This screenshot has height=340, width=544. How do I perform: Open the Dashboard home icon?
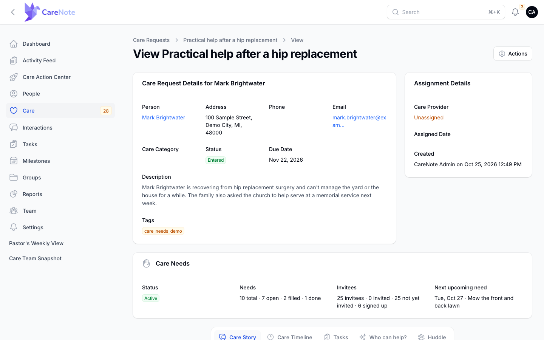(x=14, y=44)
